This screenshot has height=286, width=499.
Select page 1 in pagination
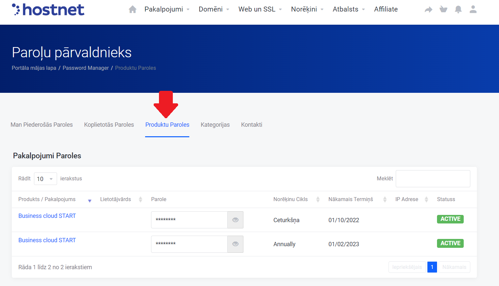tap(432, 267)
